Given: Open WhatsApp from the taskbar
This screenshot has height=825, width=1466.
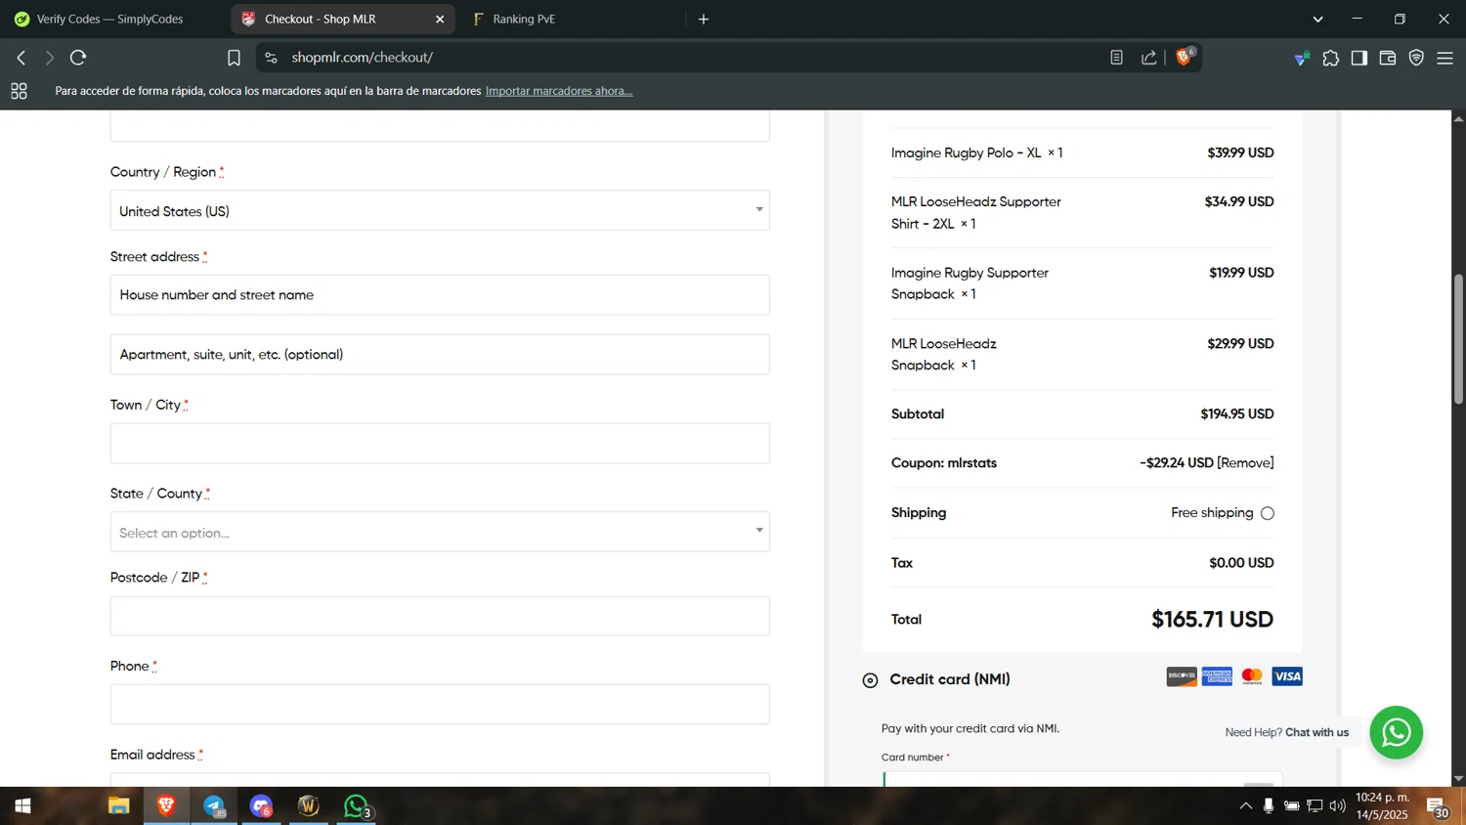Looking at the screenshot, I should coord(357,806).
